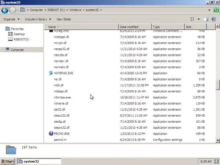Image resolution: width=220 pixels, height=165 pixels.
Task: Open Include in library menu
Action: pos(38,19)
